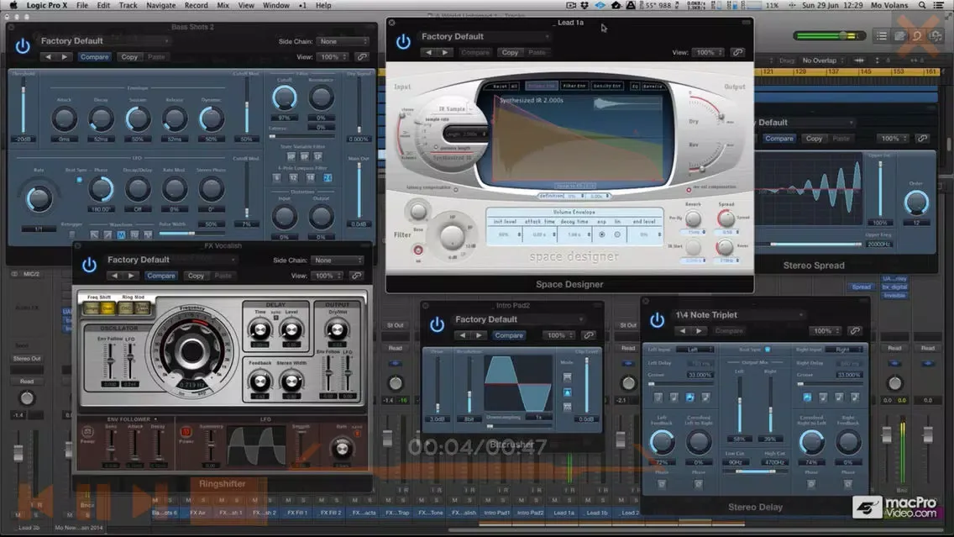Click highlighted note icon under Left Delay
This screenshot has width=954, height=537.
pyautogui.click(x=689, y=397)
